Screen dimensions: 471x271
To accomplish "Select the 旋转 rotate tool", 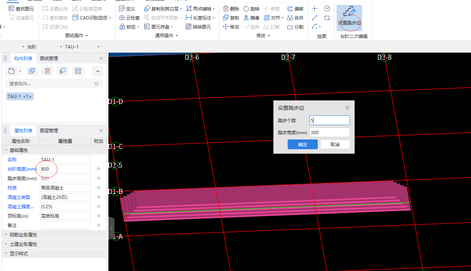I will 251,9.
